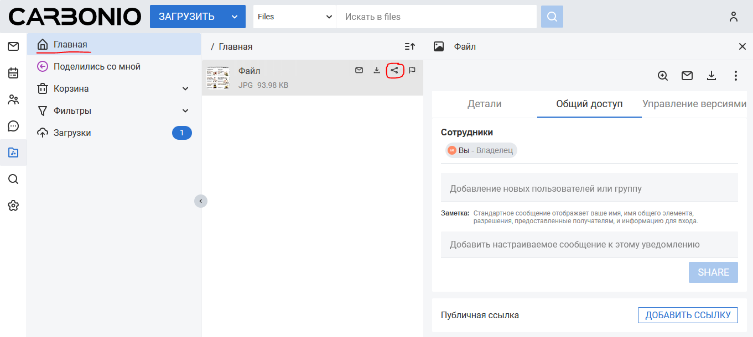This screenshot has height=337, width=753.
Task: Open the Files search scope dropdown
Action: [x=294, y=17]
